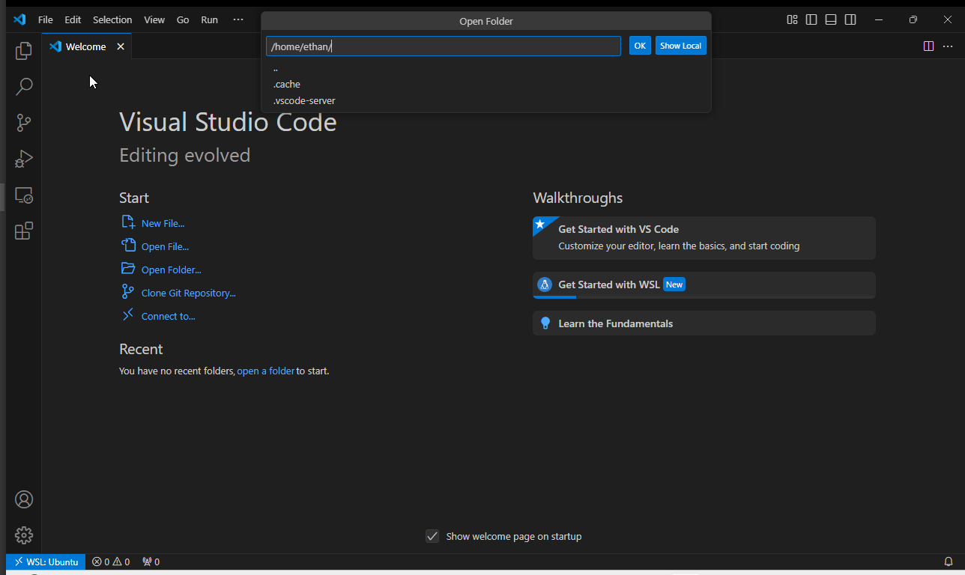Open the Search view icon

pyautogui.click(x=24, y=87)
